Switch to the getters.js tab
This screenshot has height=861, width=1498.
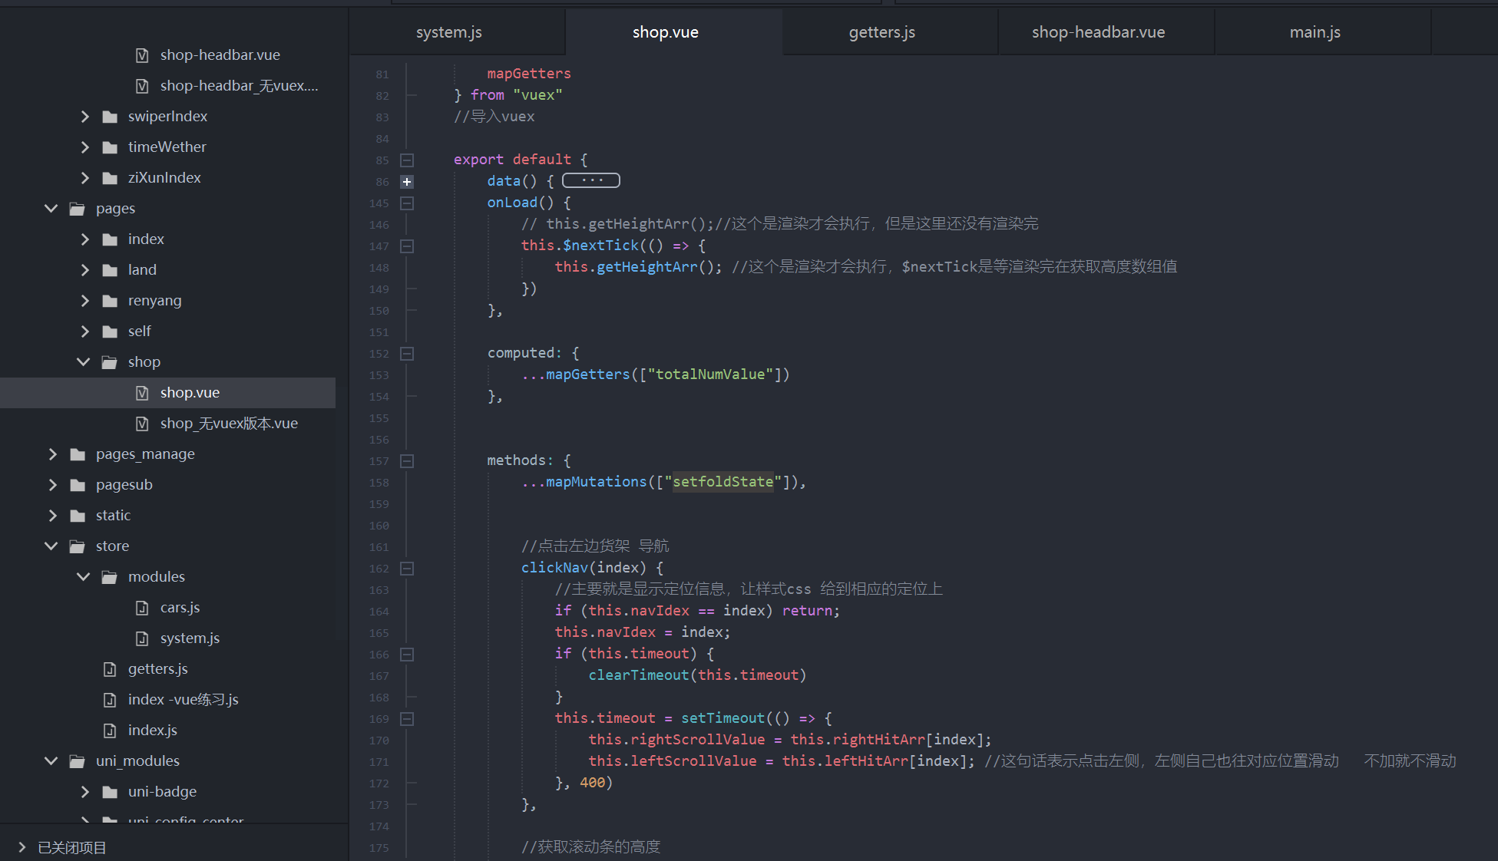(x=881, y=32)
